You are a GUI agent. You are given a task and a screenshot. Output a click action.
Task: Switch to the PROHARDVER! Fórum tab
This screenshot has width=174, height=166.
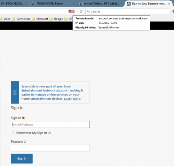click(54, 3)
